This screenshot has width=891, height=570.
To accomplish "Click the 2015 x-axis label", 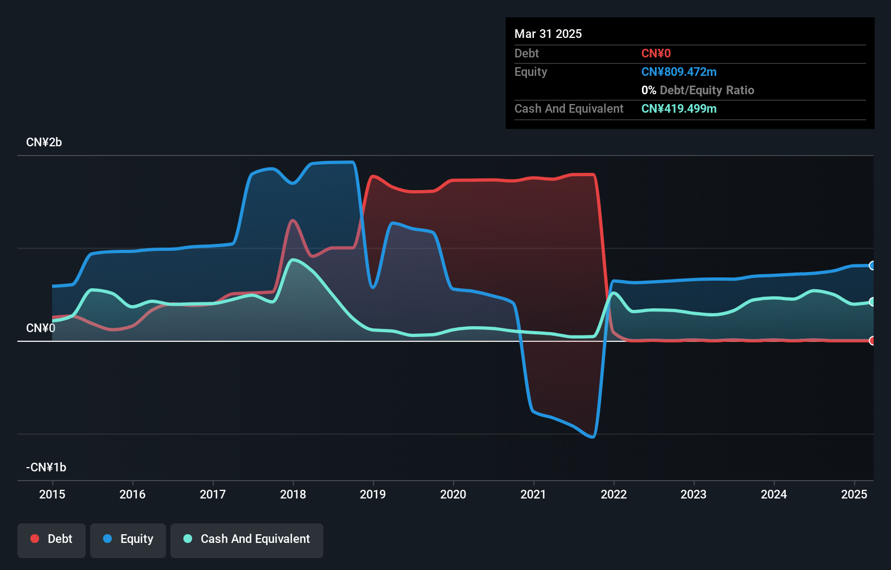I will pos(52,494).
